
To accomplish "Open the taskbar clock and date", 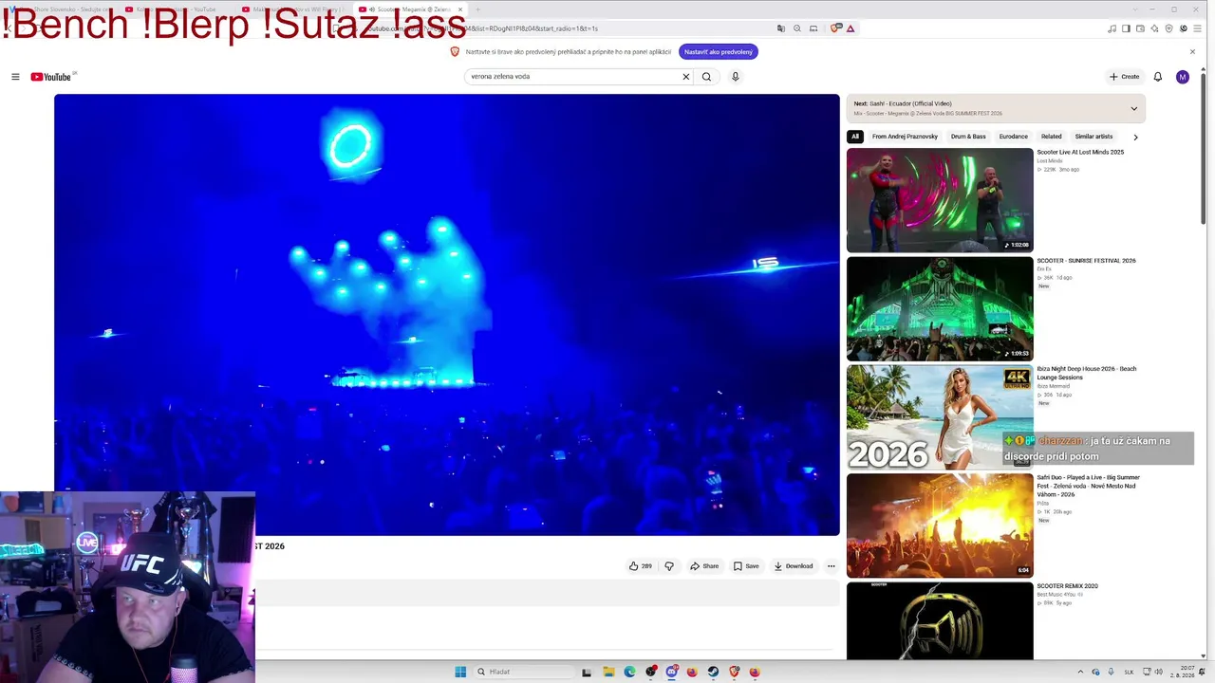I will point(1183,672).
